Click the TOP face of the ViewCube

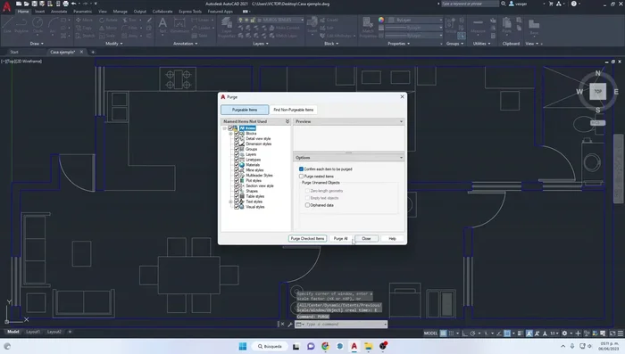(x=597, y=92)
